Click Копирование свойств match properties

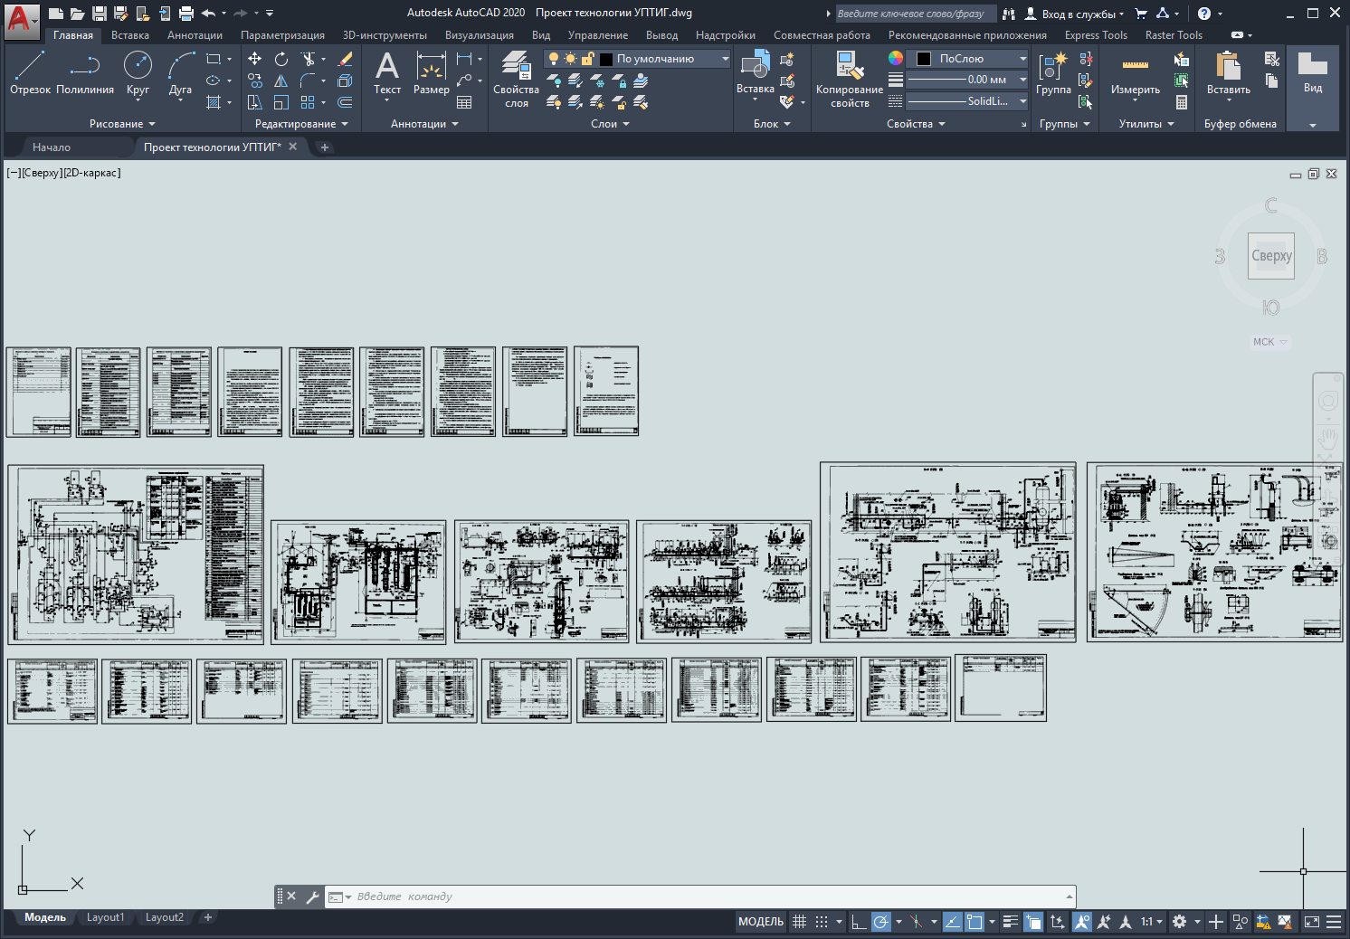(850, 80)
